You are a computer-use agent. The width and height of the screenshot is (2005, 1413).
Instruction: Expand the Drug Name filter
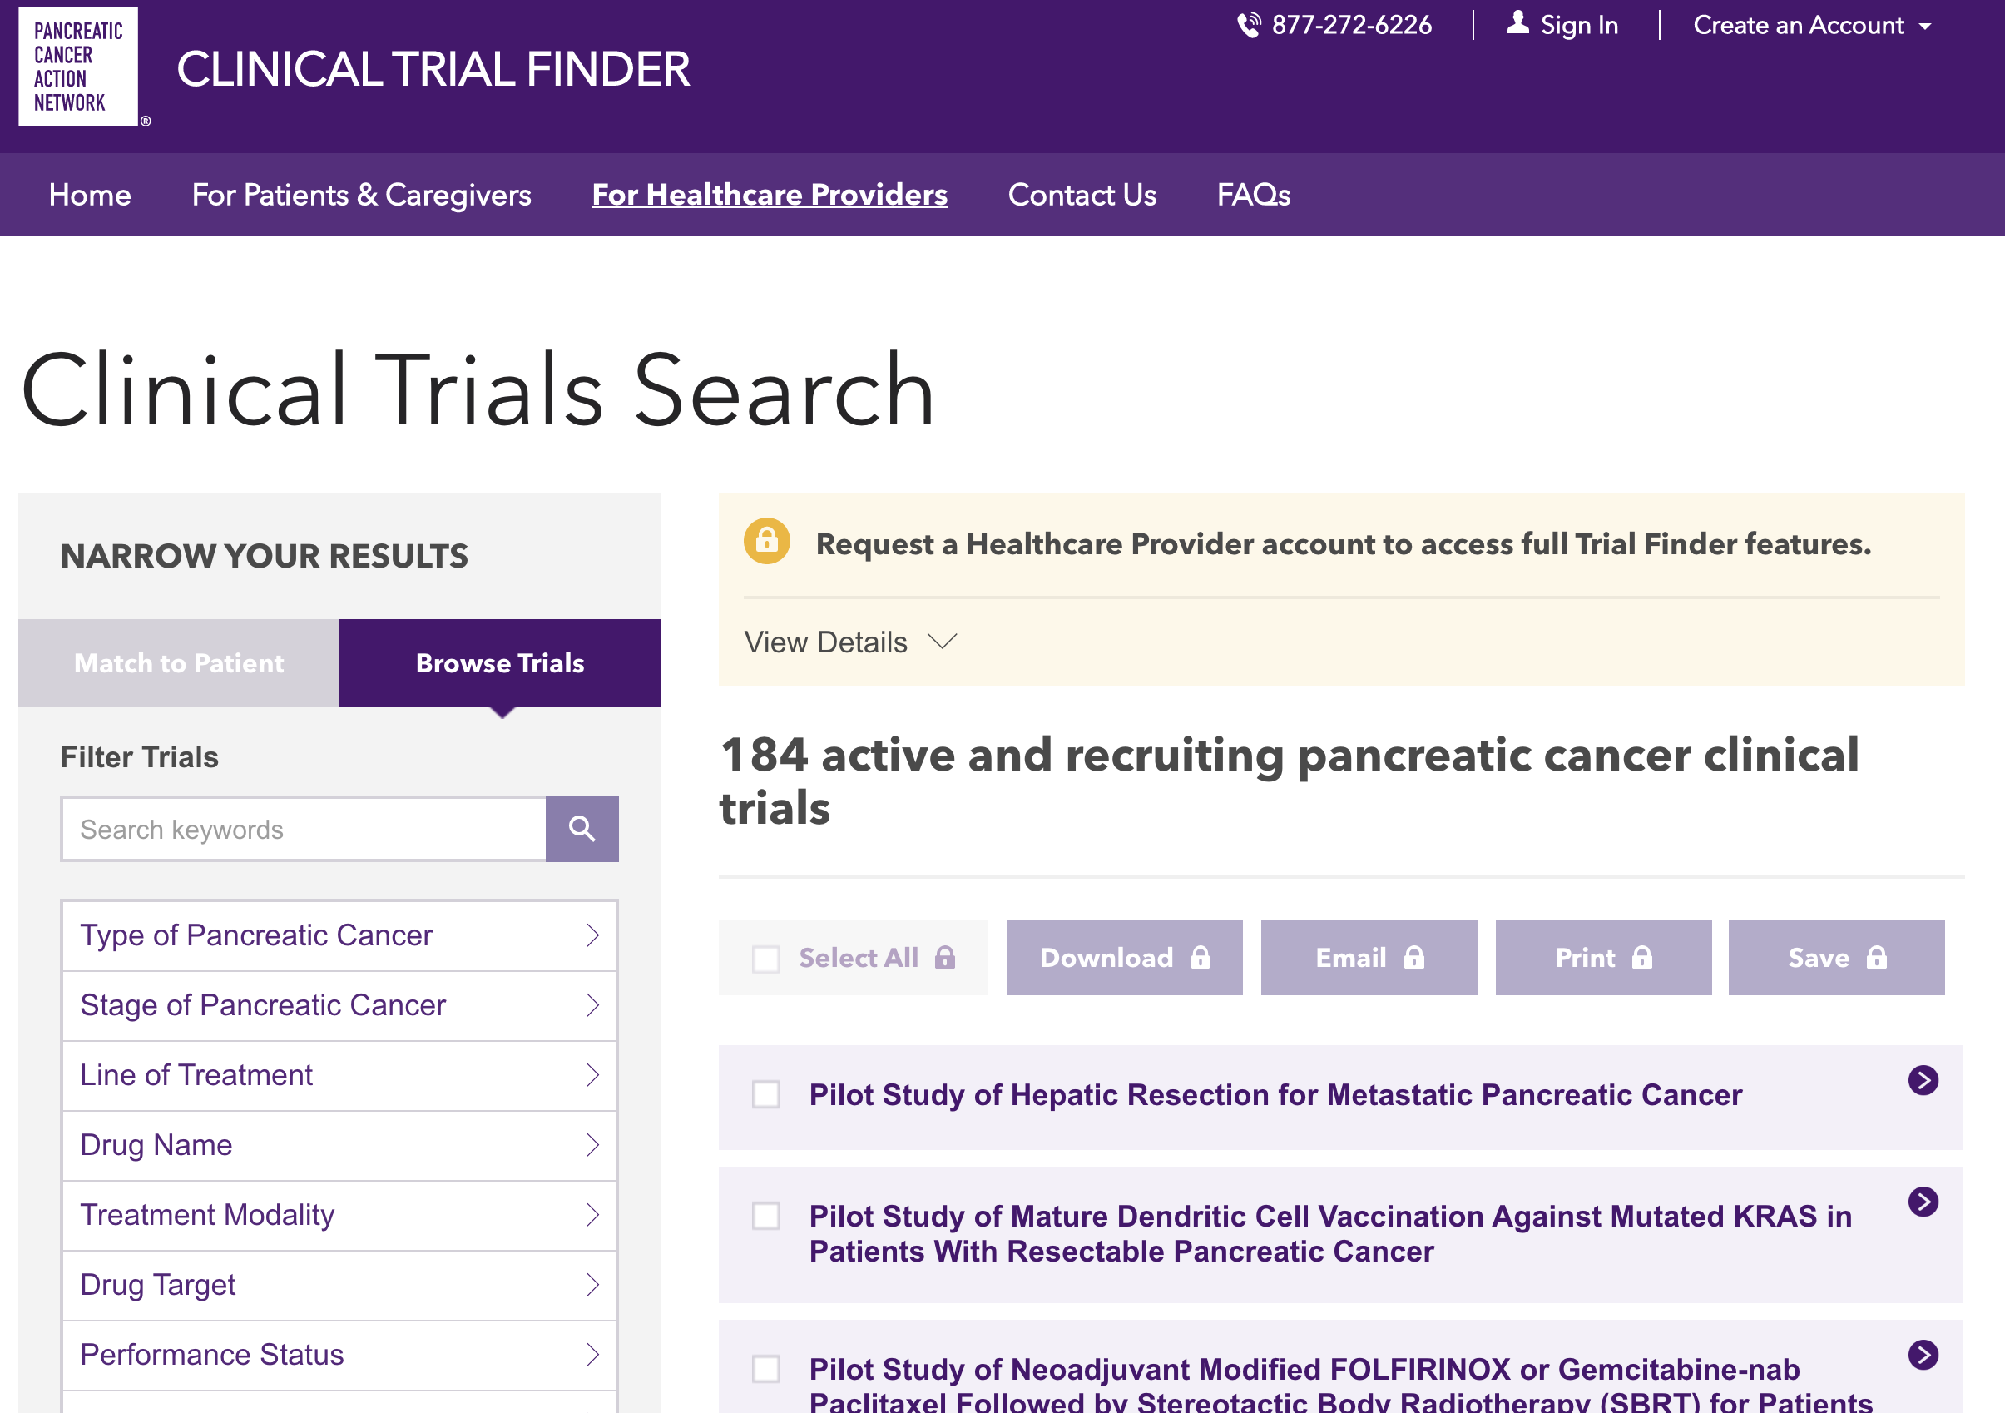tap(339, 1145)
